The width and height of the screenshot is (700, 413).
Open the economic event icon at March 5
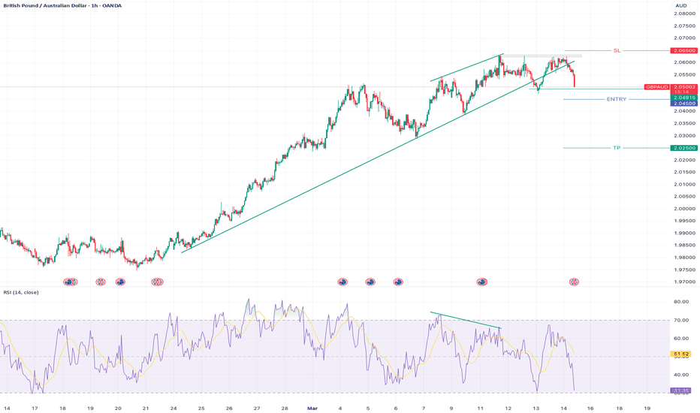(x=370, y=282)
